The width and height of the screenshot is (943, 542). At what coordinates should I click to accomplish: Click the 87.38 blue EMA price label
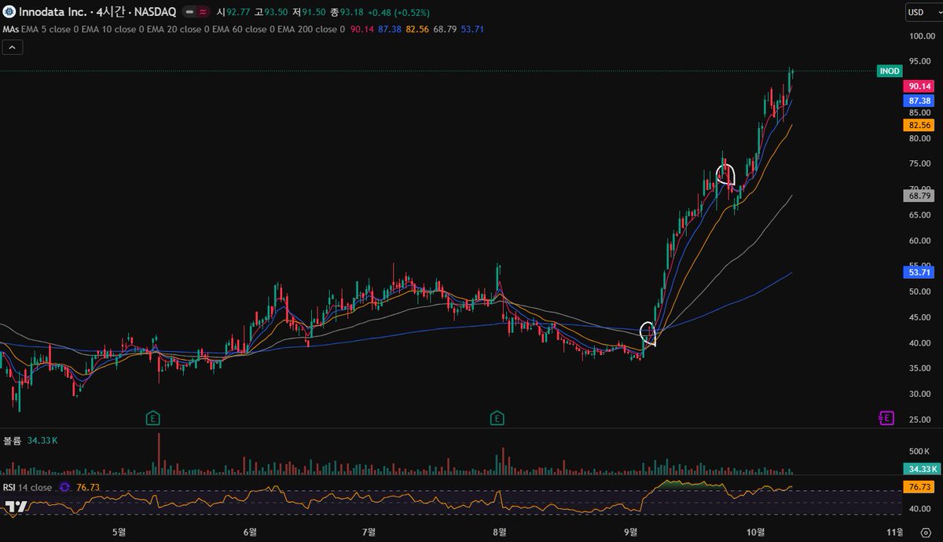pos(919,101)
